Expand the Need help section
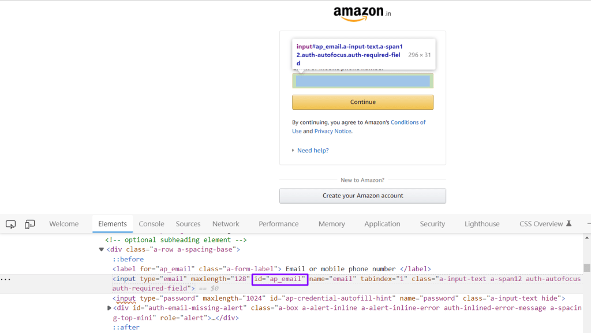The height and width of the screenshot is (333, 591). point(312,151)
